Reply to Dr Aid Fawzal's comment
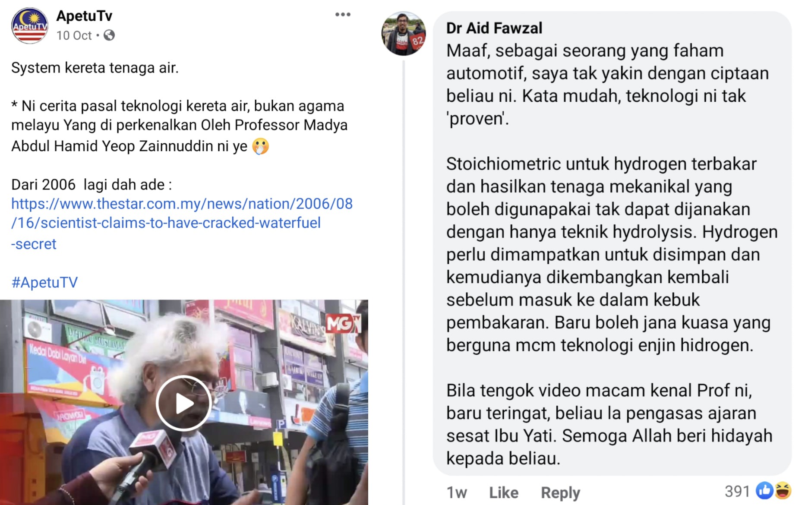 coord(560,492)
